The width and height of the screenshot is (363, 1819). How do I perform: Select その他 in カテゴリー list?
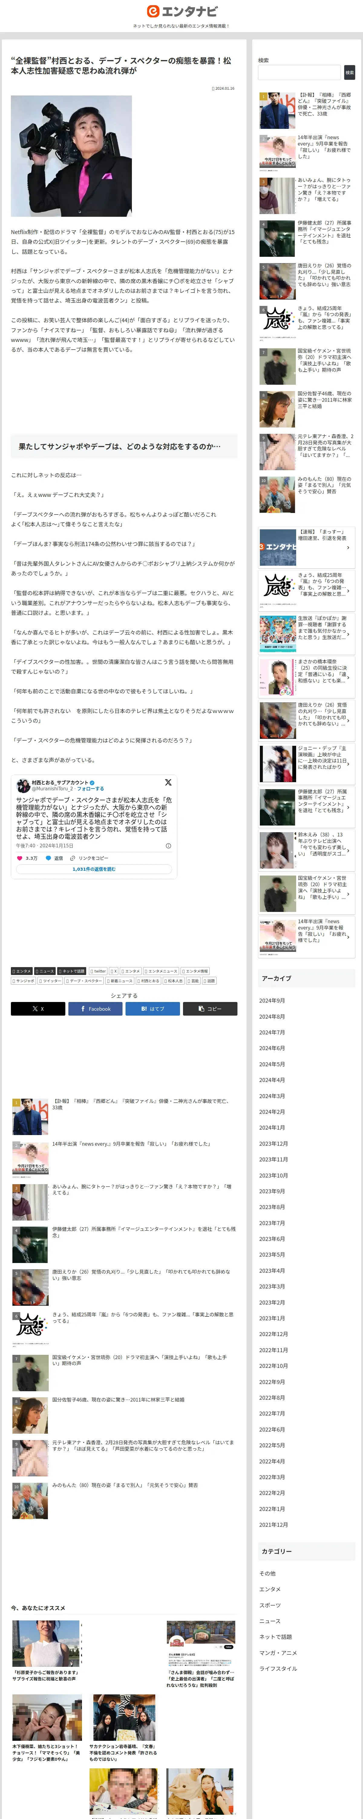pyautogui.click(x=267, y=1573)
